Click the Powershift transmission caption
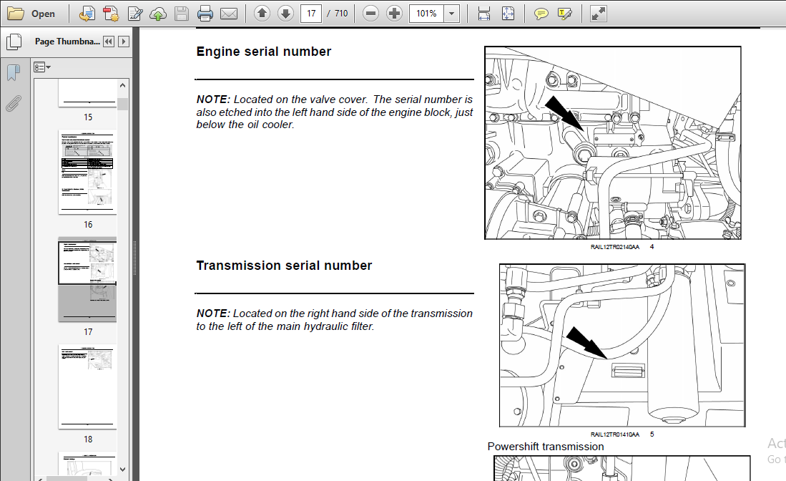Image resolution: width=786 pixels, height=481 pixels. [x=546, y=447]
